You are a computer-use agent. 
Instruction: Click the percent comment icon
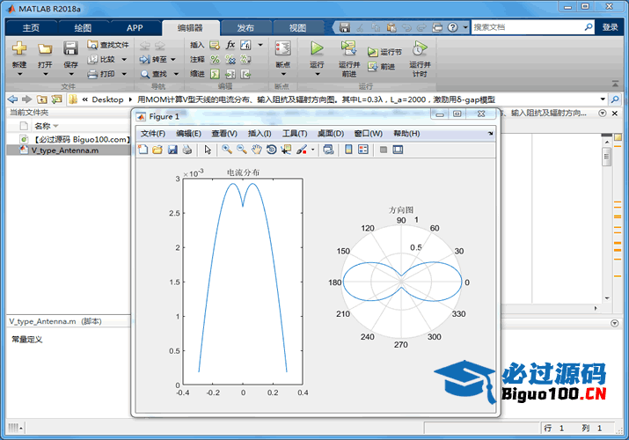tap(216, 59)
